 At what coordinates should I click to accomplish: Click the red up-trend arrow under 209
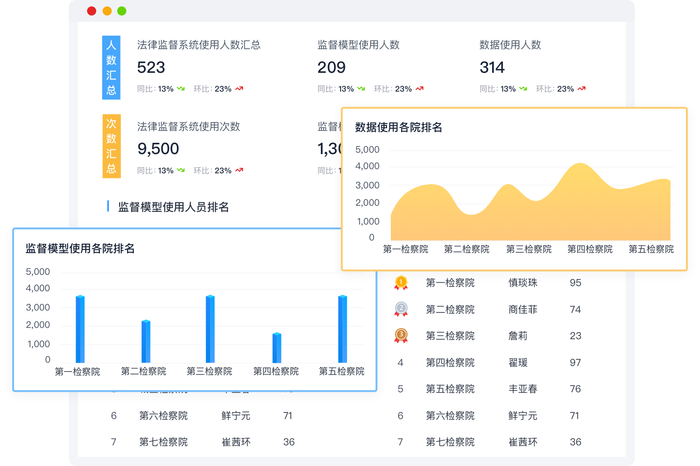point(419,89)
